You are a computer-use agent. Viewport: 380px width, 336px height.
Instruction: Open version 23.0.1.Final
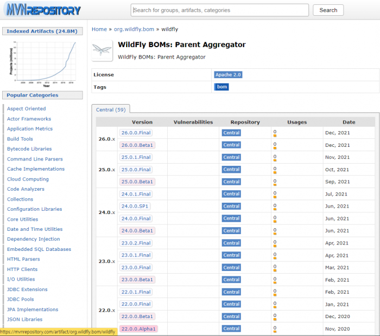136,255
